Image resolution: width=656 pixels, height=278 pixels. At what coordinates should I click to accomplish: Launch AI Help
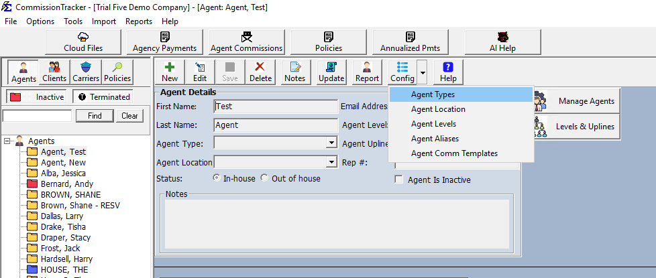pos(503,42)
